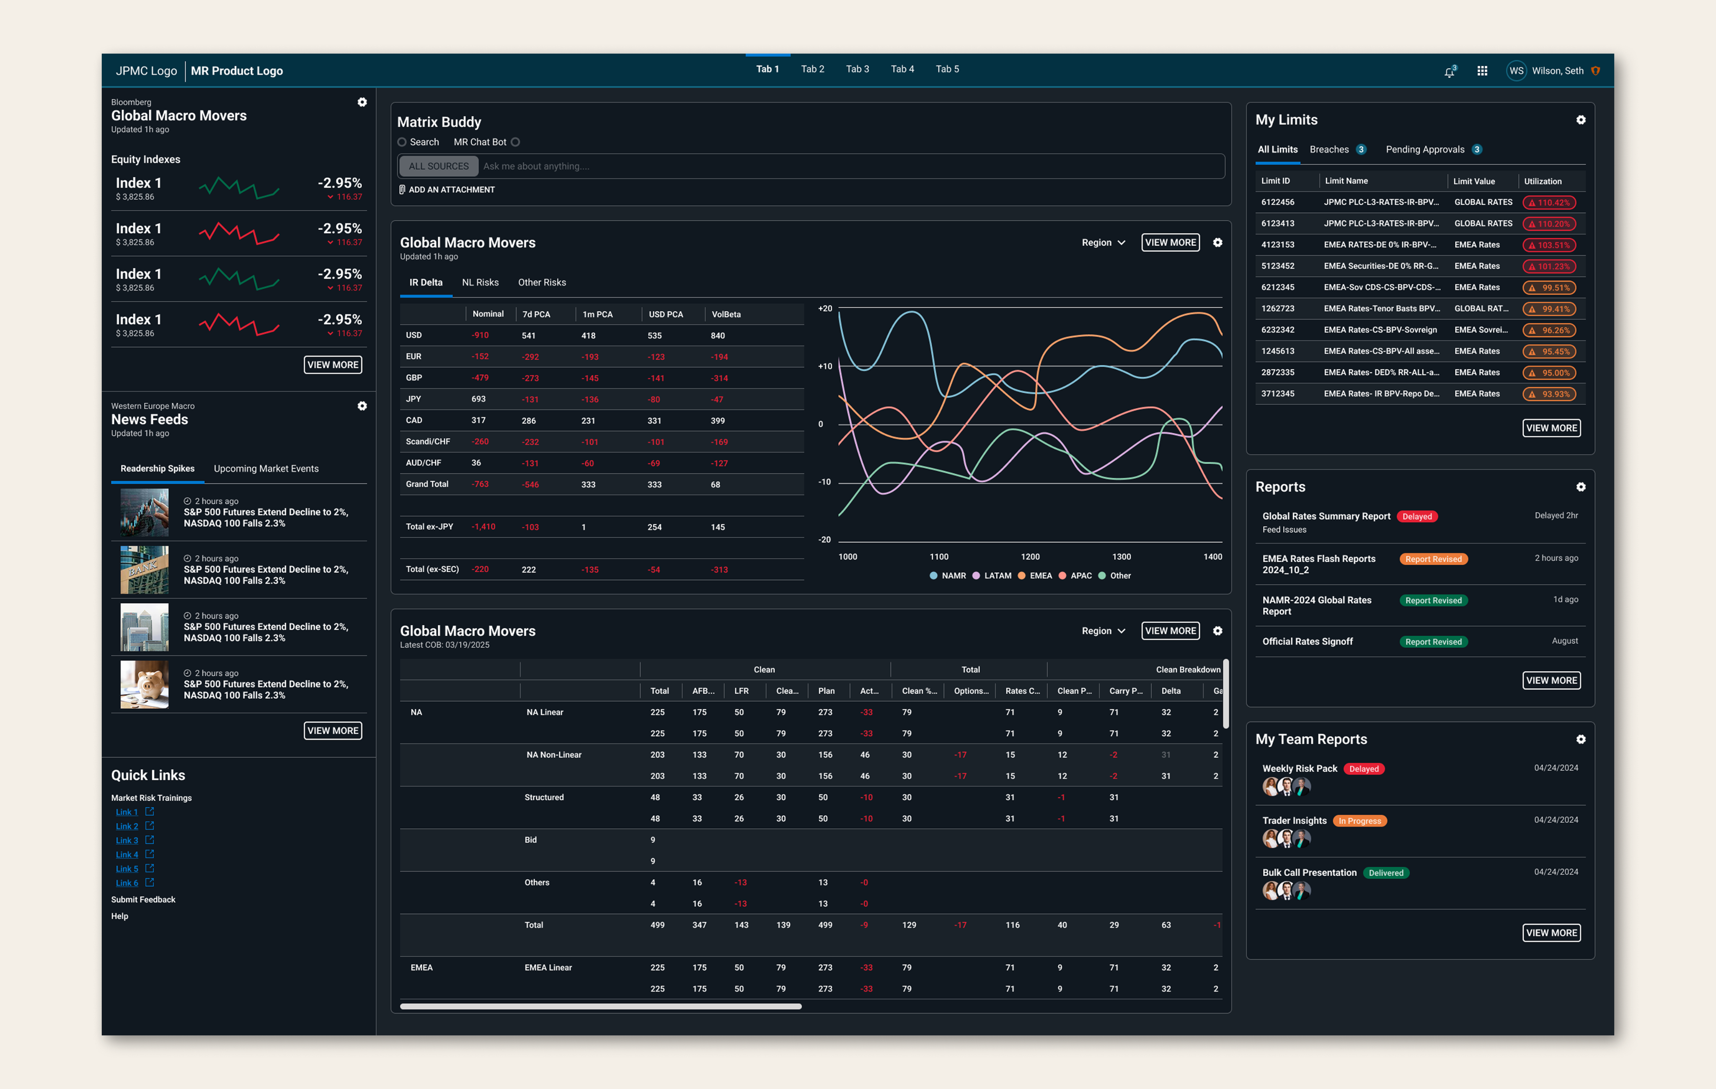Open settings gear for My Limits panel
The image size is (1716, 1089).
pos(1581,120)
